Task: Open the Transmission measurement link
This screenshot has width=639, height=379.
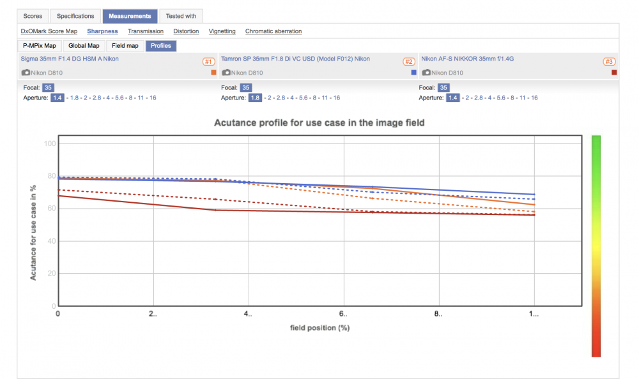Action: 146,31
